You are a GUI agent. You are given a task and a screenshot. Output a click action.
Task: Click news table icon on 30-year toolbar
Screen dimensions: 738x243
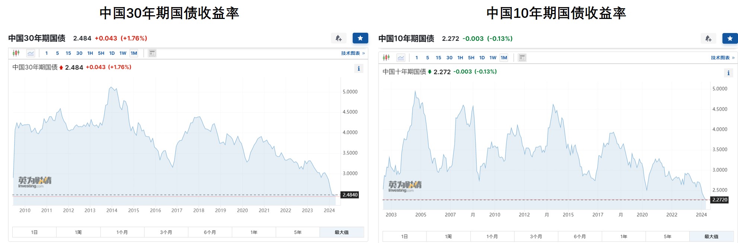(152, 53)
